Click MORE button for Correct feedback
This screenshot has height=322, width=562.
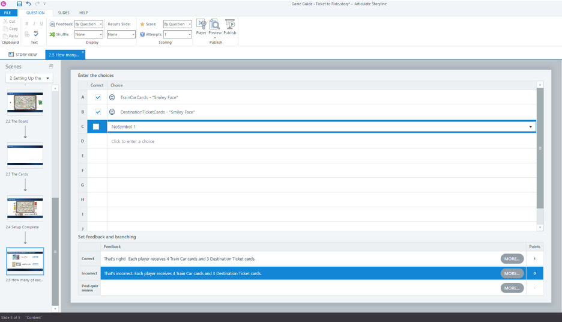[512, 258]
